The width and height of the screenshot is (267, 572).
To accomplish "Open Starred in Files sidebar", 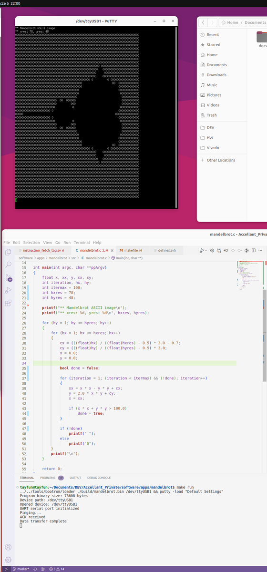I will [x=222, y=45].
